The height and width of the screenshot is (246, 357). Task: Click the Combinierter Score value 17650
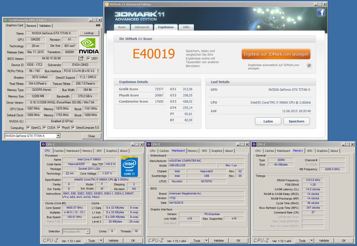(159, 102)
